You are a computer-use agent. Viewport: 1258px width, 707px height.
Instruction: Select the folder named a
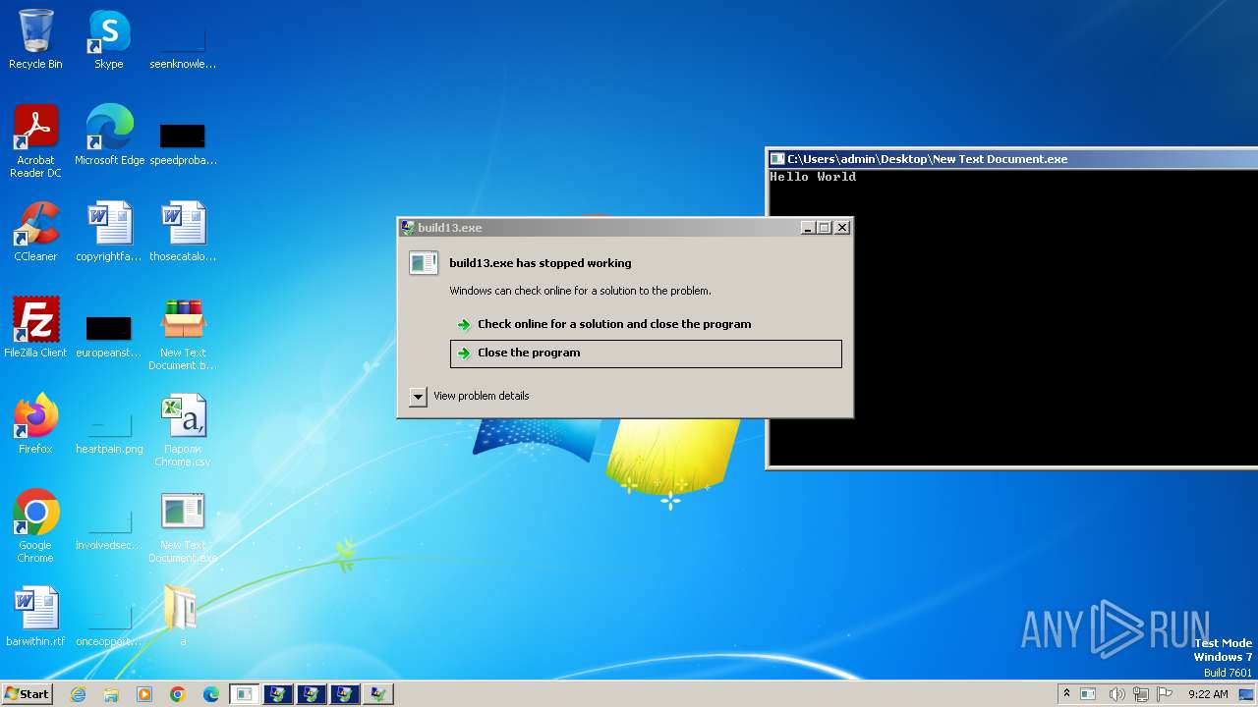pyautogui.click(x=183, y=617)
